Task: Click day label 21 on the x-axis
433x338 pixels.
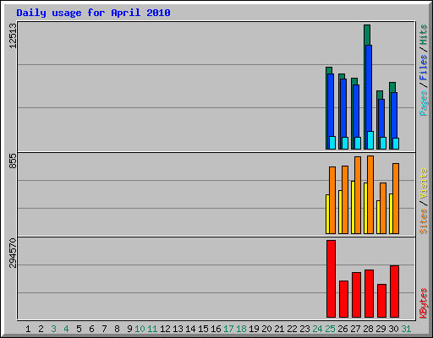Action: [279, 329]
